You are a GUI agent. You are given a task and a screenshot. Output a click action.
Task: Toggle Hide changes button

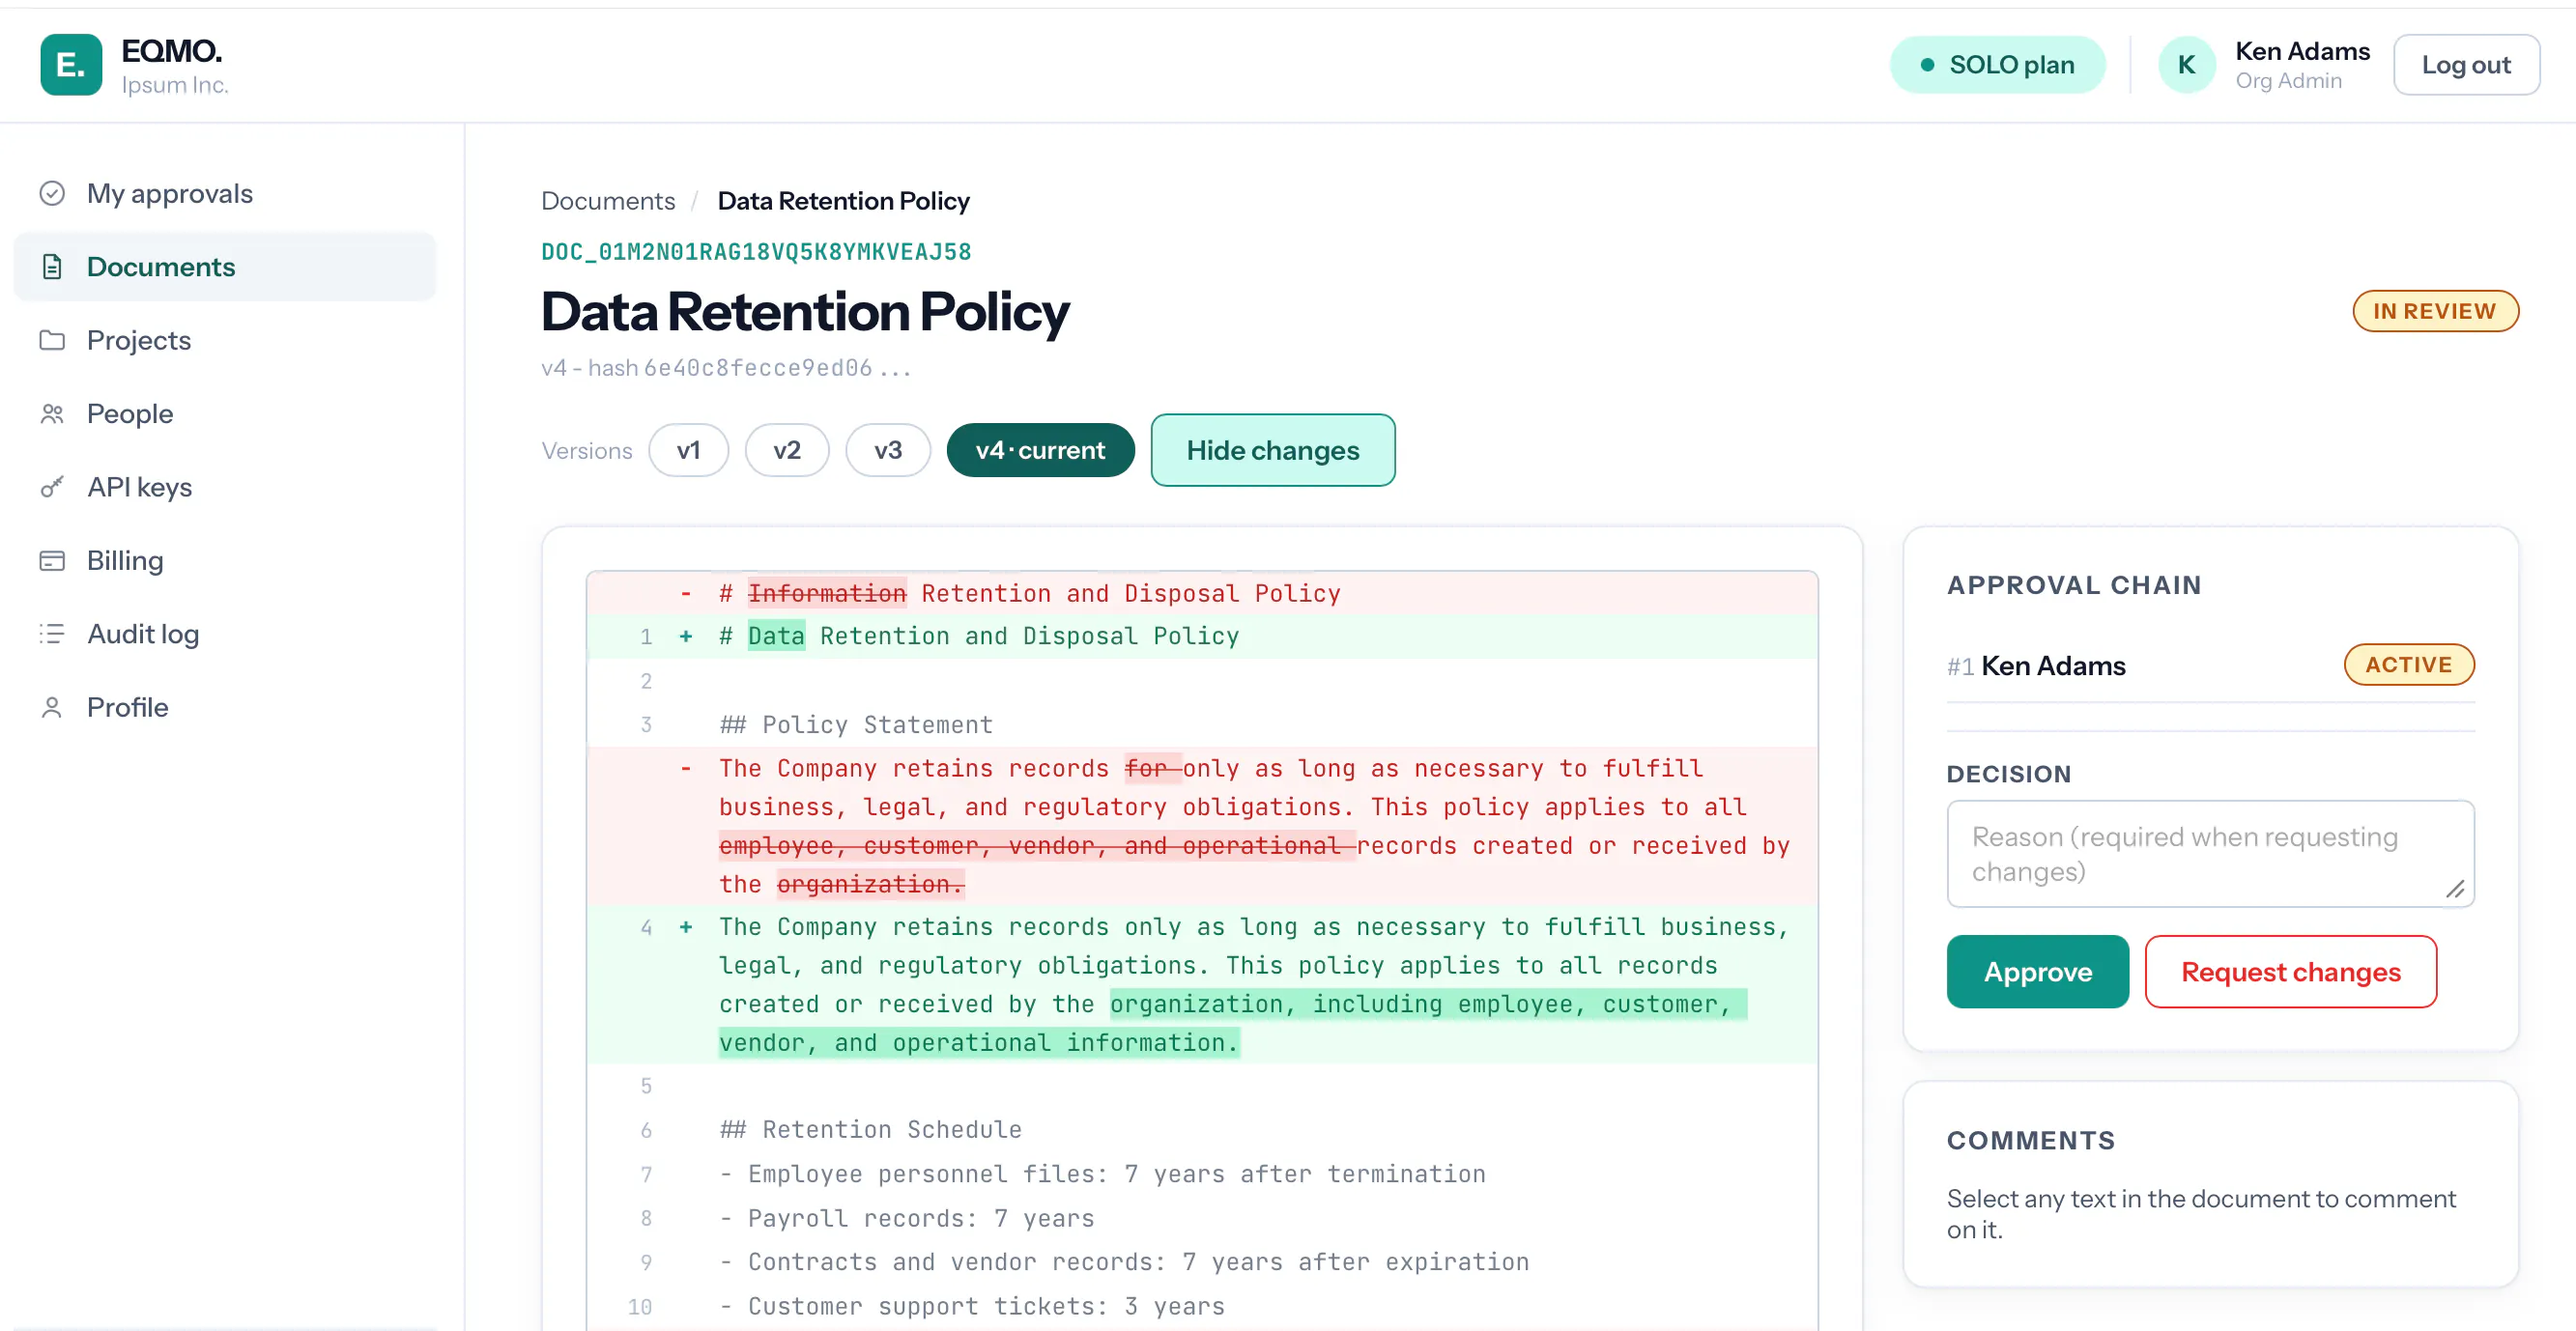(x=1273, y=450)
